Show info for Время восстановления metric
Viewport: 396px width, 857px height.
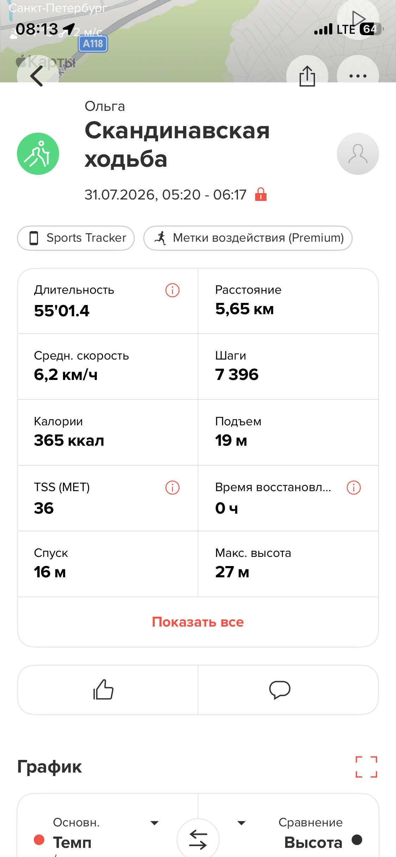354,488
